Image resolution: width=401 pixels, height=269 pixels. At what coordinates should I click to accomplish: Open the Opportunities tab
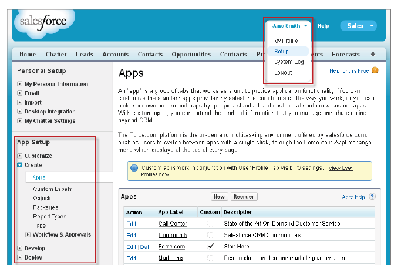point(191,54)
